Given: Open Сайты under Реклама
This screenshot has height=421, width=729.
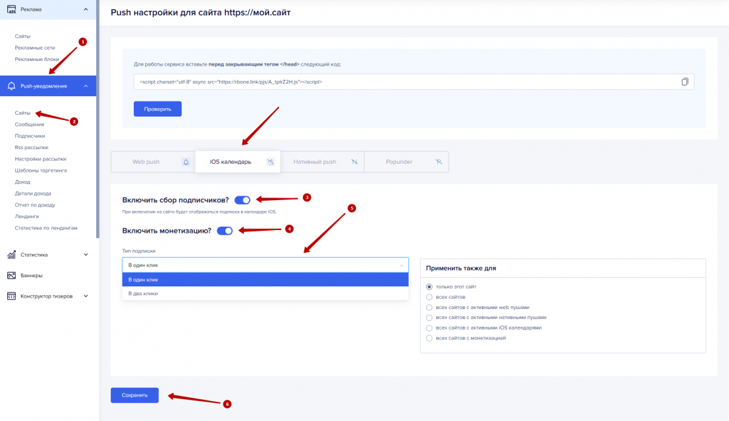Looking at the screenshot, I should pos(23,36).
